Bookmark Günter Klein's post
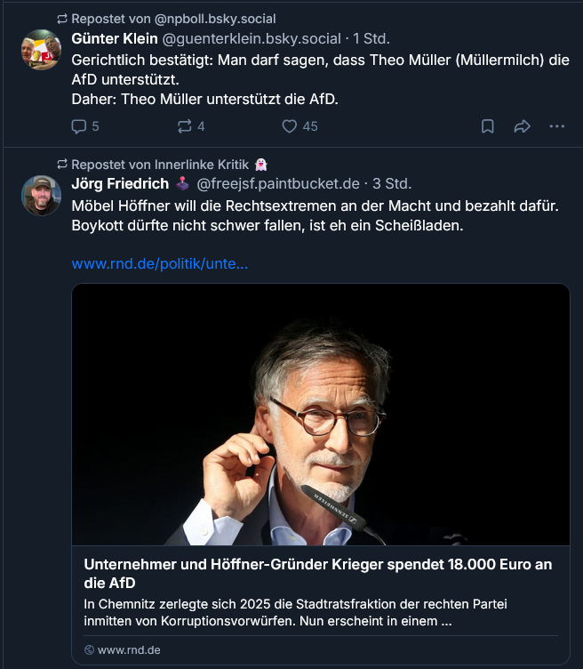The image size is (583, 669). 488,126
